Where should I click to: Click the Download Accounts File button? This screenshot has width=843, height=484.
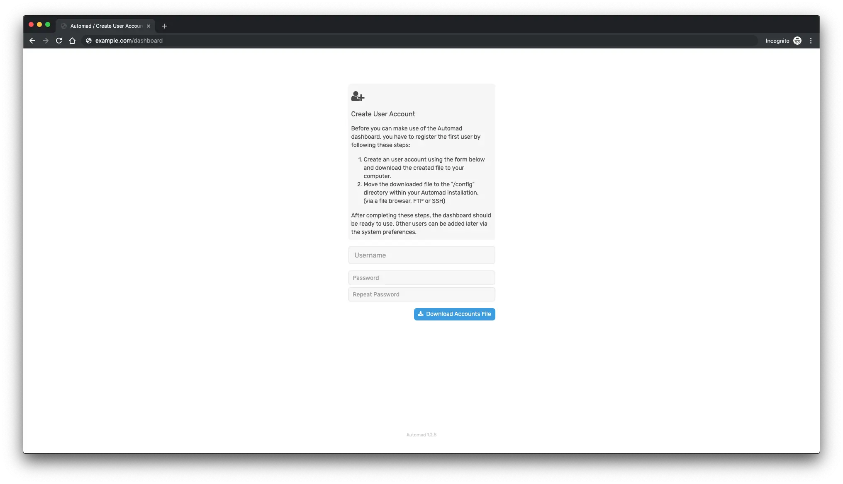(x=454, y=314)
